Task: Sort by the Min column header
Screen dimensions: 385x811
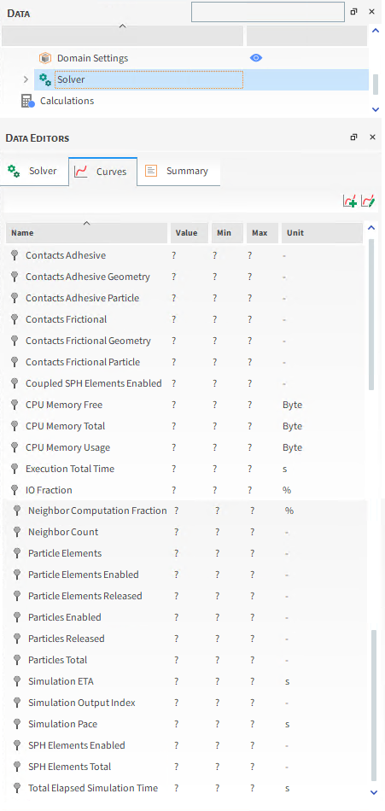Action: click(x=227, y=233)
